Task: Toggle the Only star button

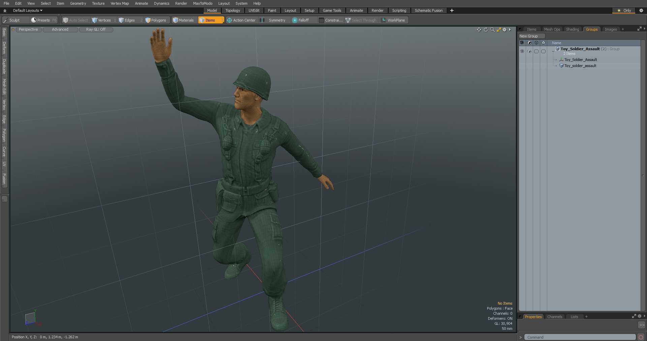Action: tap(624, 10)
